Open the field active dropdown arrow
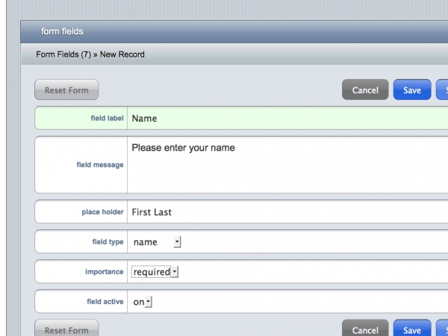Screen dimensions: 448x336 coord(149,302)
